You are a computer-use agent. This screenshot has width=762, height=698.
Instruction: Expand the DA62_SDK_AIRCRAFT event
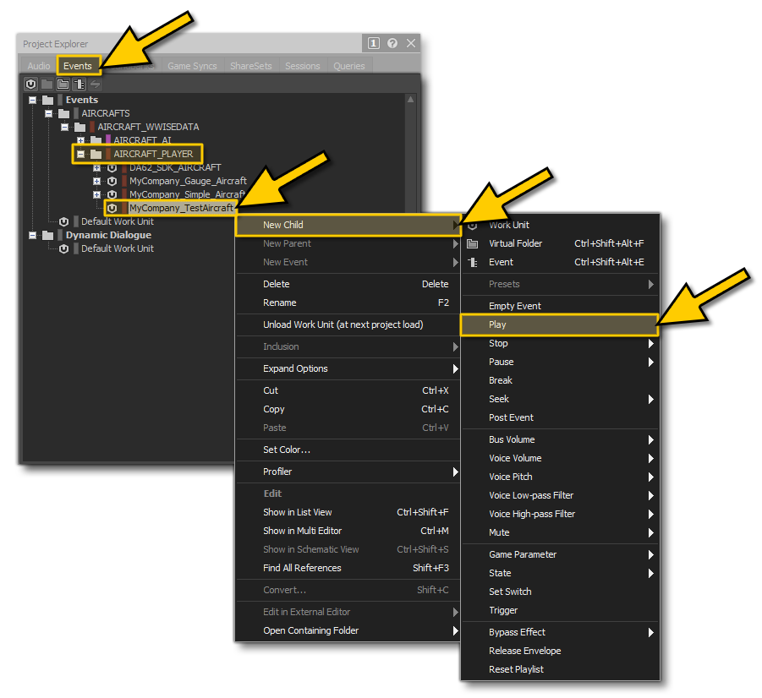point(97,167)
